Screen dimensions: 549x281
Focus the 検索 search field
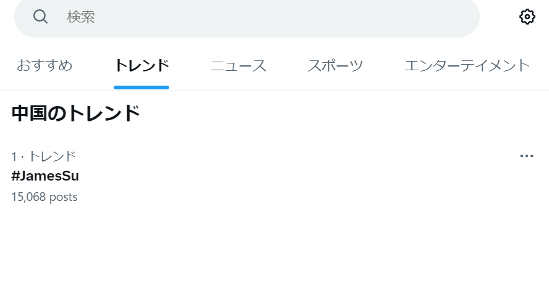tap(247, 17)
